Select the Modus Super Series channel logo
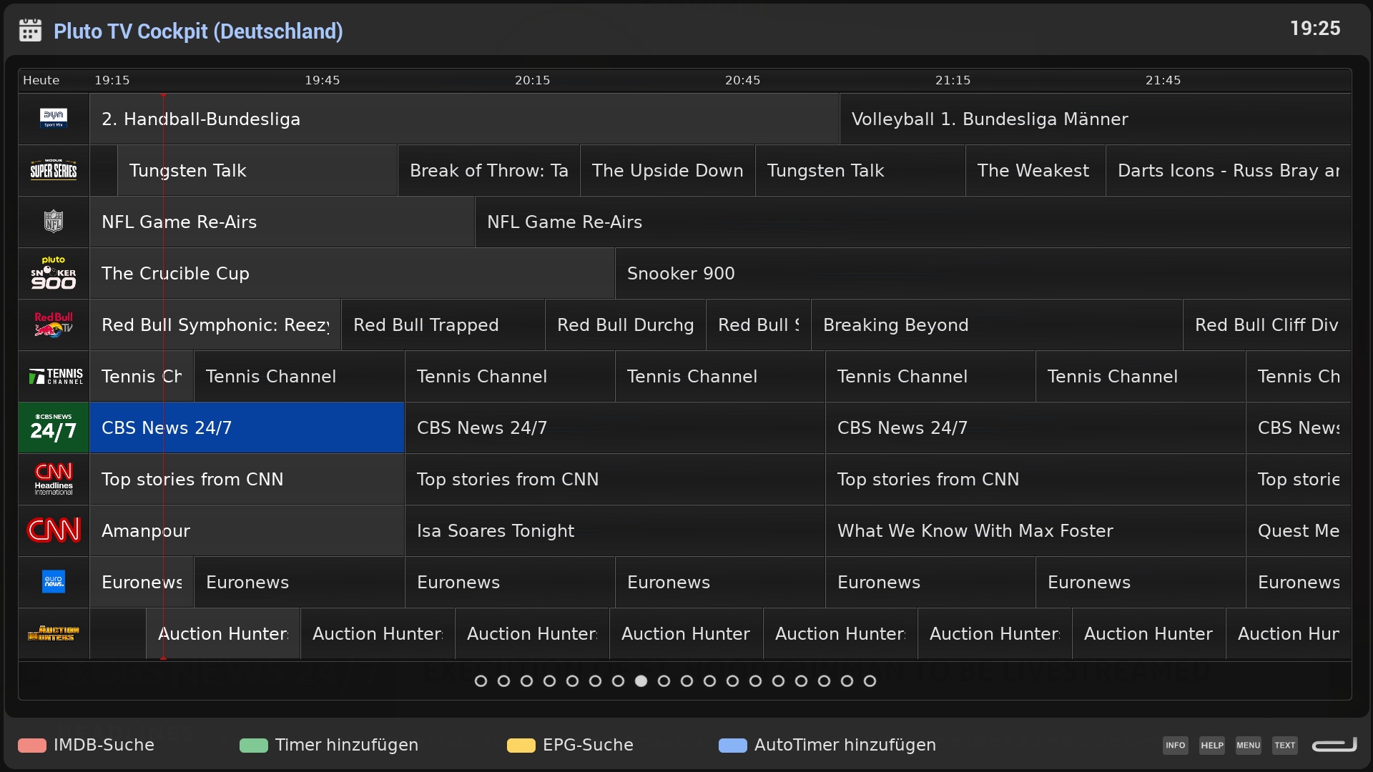The image size is (1373, 772). pyautogui.click(x=54, y=170)
